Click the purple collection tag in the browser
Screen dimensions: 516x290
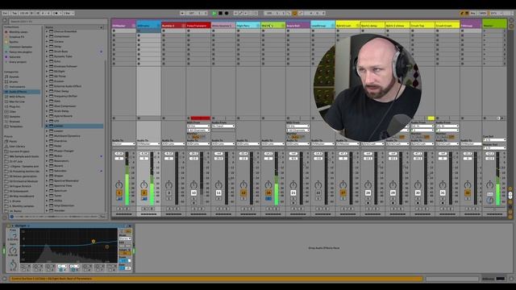pos(6,57)
